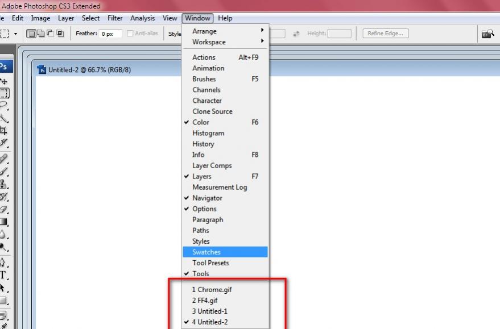
Task: Choose Add to selection mode
Action: pyautogui.click(x=41, y=33)
